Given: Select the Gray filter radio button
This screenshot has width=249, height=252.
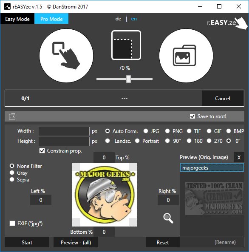Looking at the screenshot, I should [x=12, y=173].
